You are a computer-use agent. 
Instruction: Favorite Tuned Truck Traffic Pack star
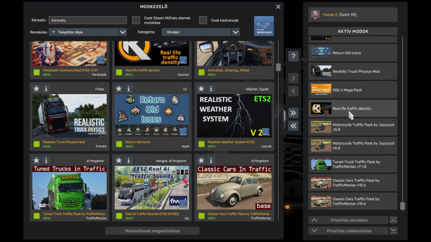tap(36, 160)
